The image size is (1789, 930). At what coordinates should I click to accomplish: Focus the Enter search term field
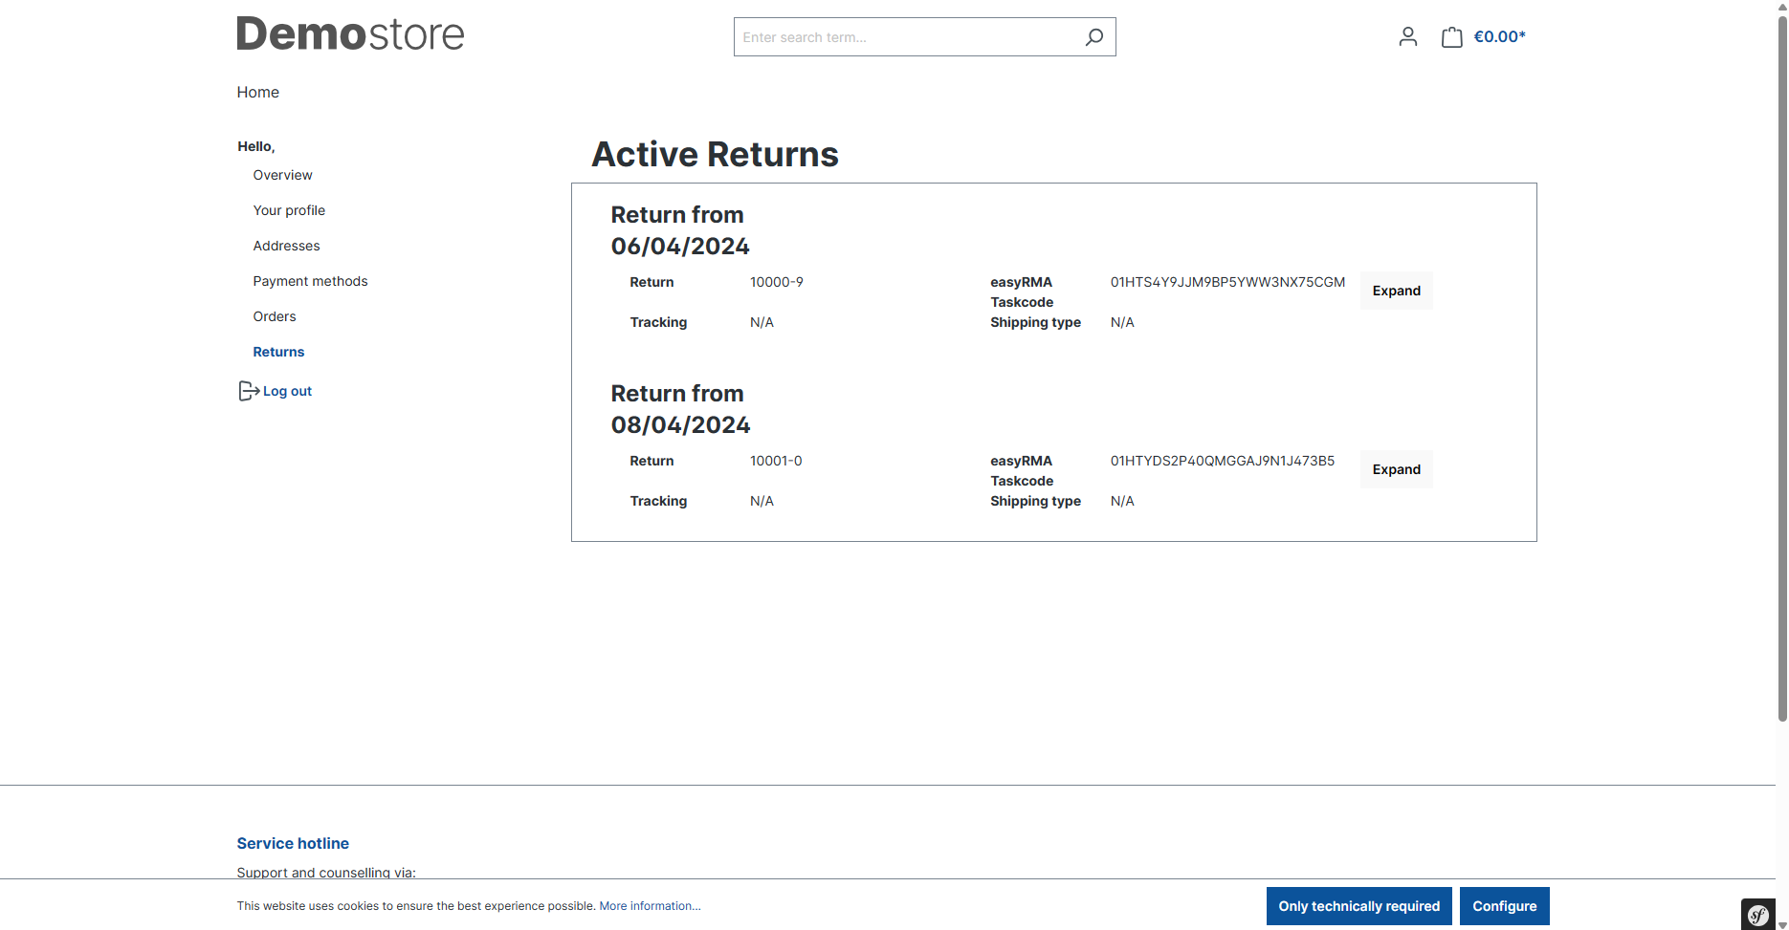click(905, 37)
